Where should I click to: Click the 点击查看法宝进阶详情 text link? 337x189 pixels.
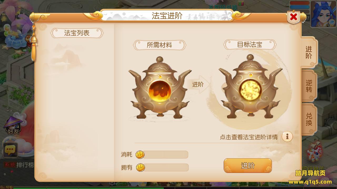click(249, 137)
